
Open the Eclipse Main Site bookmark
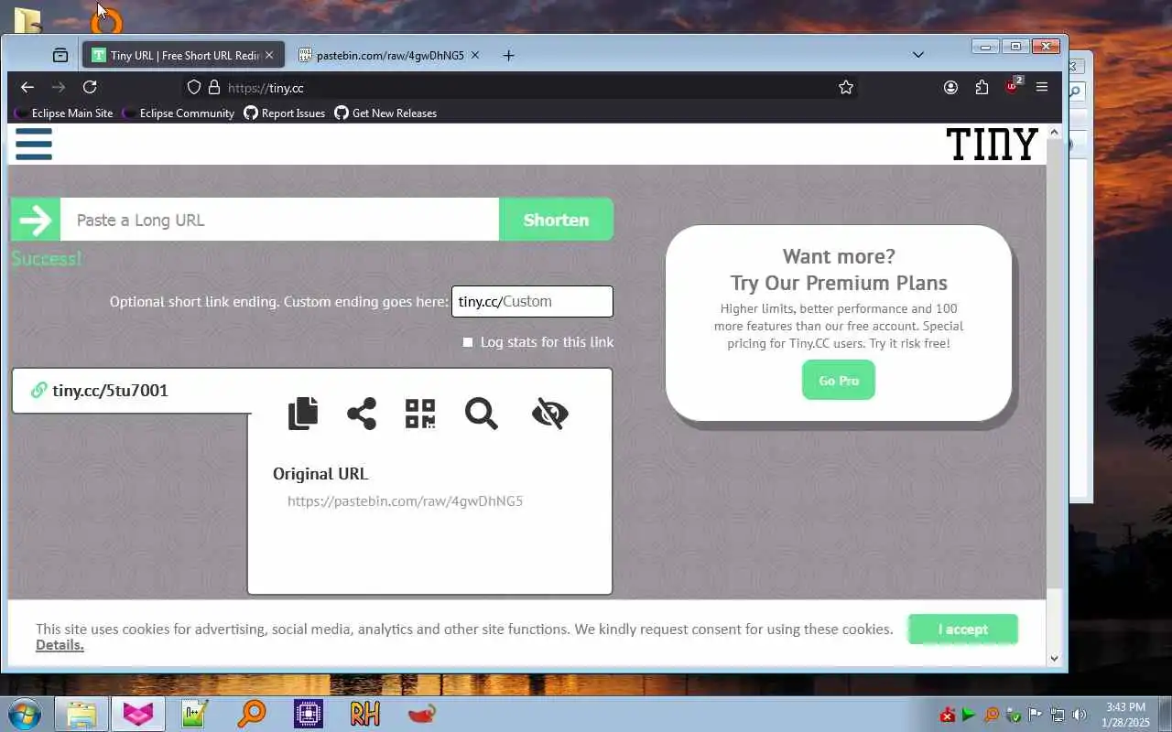point(63,113)
